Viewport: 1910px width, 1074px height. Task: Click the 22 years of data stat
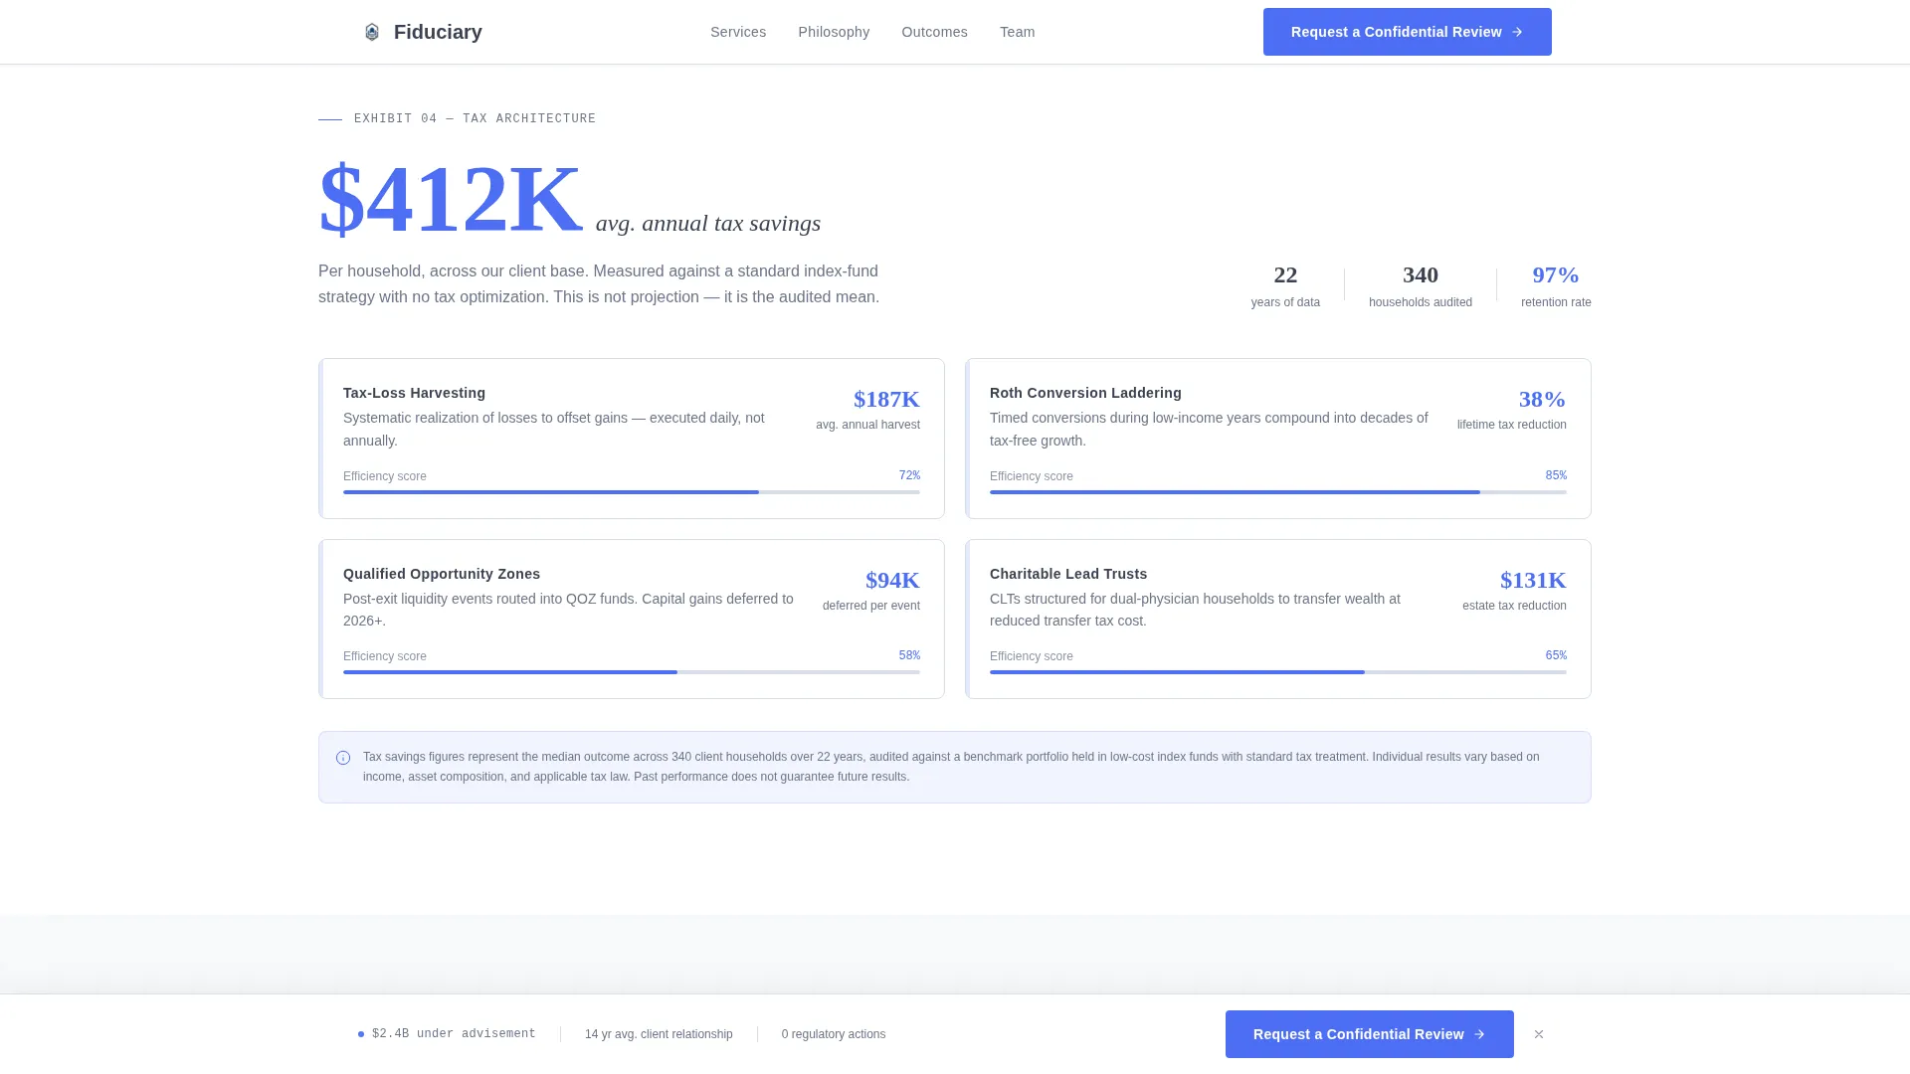click(1285, 285)
